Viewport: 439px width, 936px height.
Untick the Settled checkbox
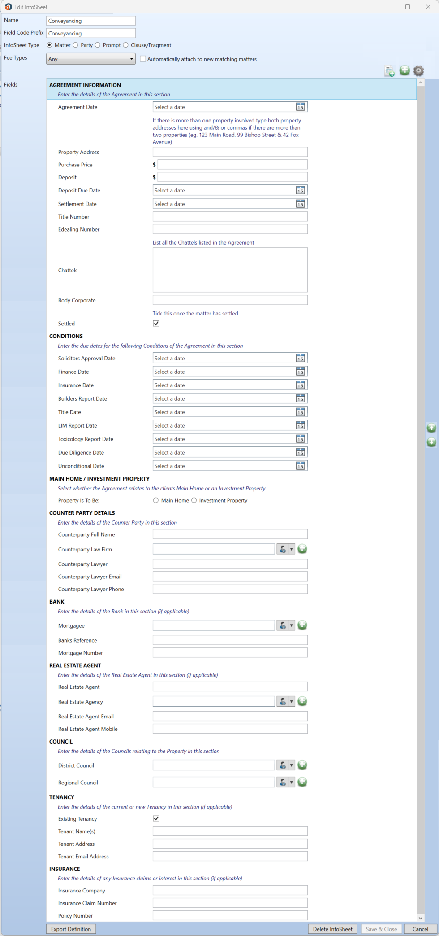tap(156, 324)
